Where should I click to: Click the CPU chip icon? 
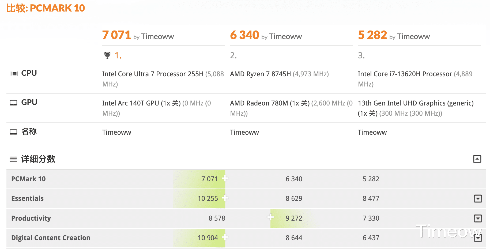14,74
